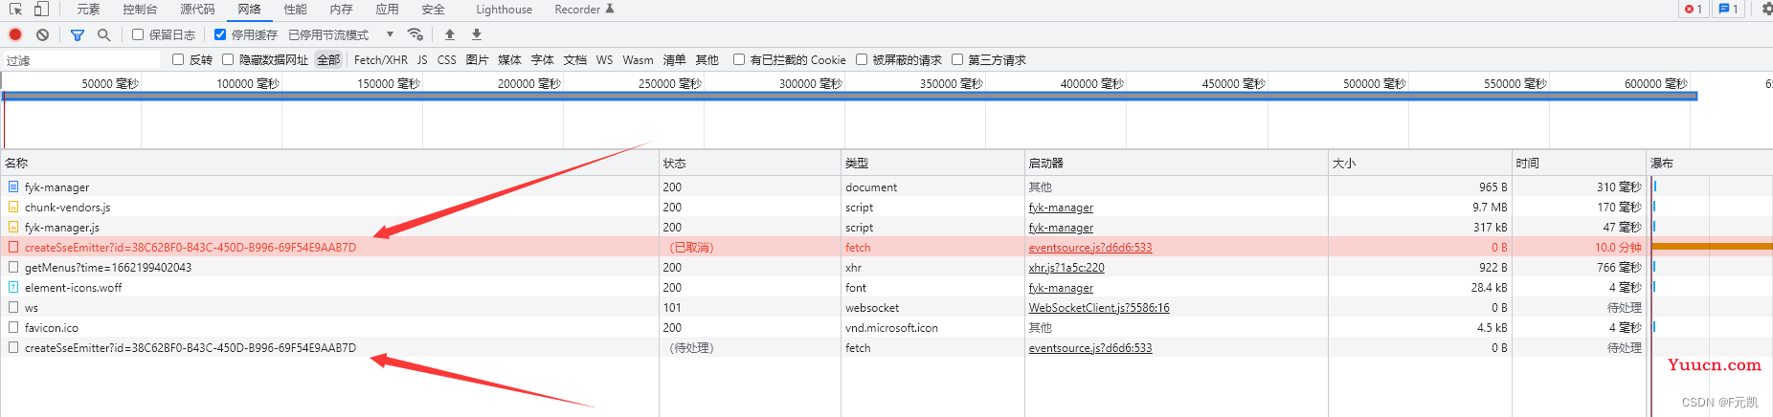Click the vnd.microsoft.icon type cell
The width and height of the screenshot is (1773, 417).
[x=933, y=327]
